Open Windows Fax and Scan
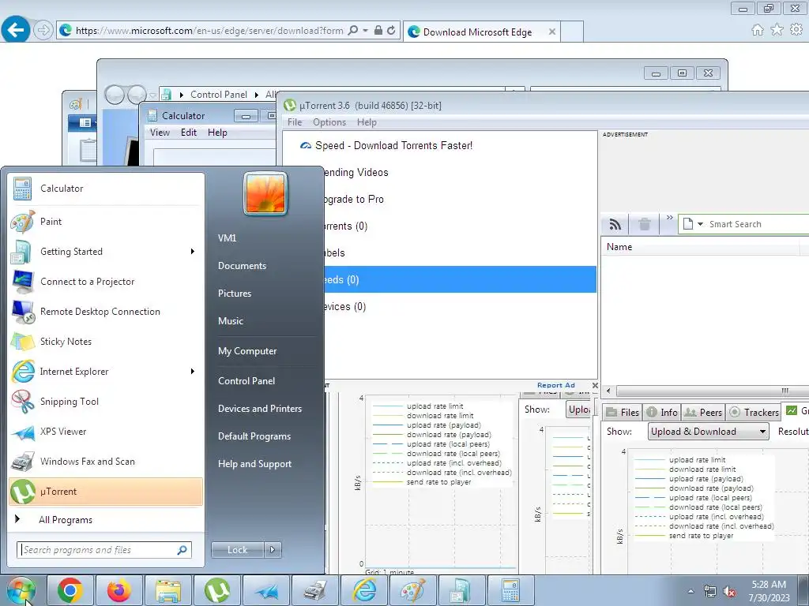Screen dimensions: 809x606 106,461
